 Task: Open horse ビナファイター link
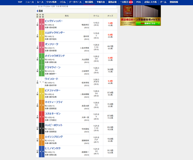(53, 91)
